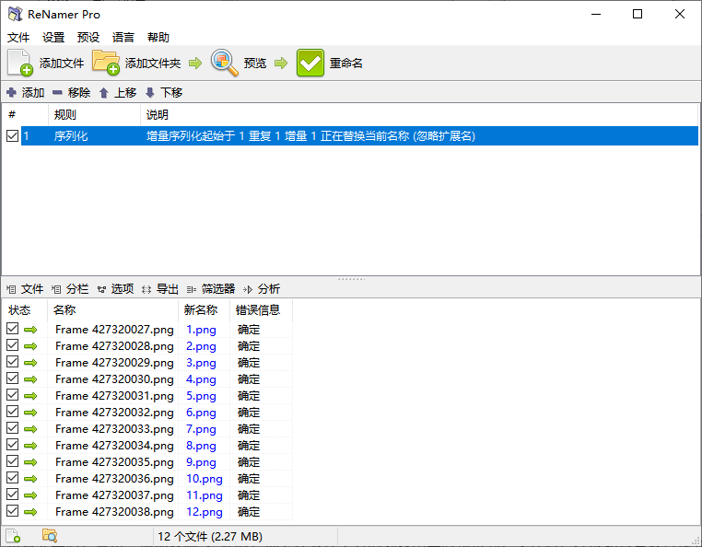Open the 文件 files panel menu icon

(11, 289)
